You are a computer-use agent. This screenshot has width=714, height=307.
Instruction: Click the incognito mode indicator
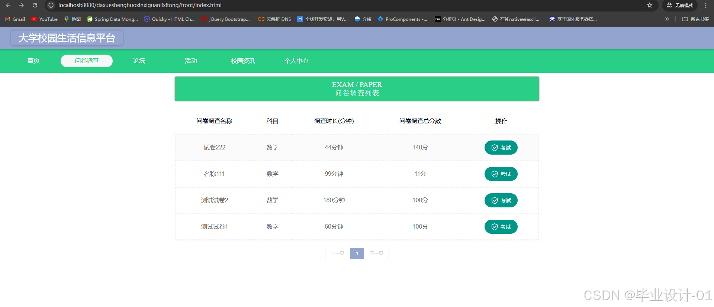pyautogui.click(x=680, y=5)
